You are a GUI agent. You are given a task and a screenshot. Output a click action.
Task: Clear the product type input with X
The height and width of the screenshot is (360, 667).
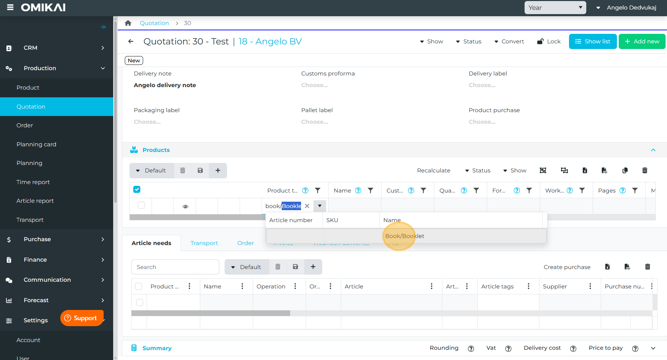pyautogui.click(x=307, y=206)
